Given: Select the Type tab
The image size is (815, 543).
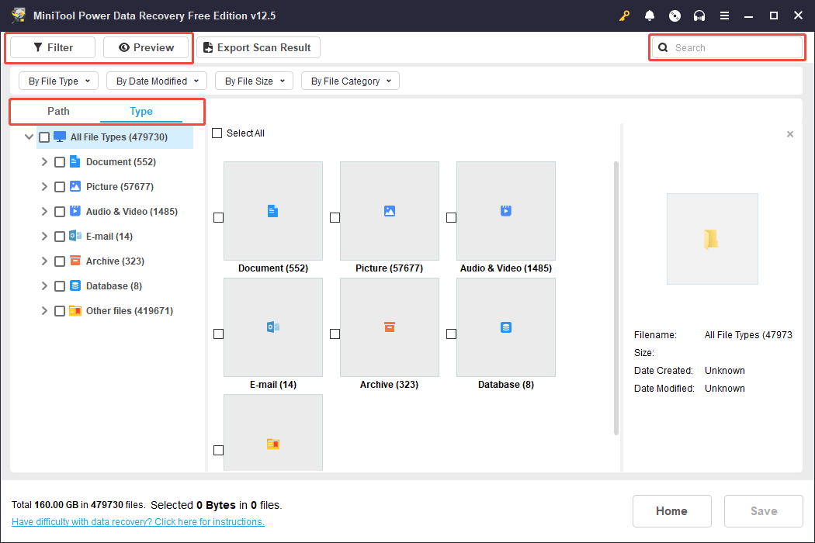Looking at the screenshot, I should (141, 111).
